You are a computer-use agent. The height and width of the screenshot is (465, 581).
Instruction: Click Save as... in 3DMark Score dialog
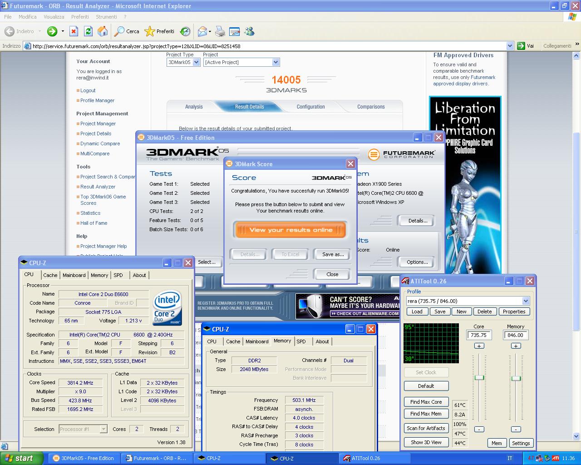point(333,254)
